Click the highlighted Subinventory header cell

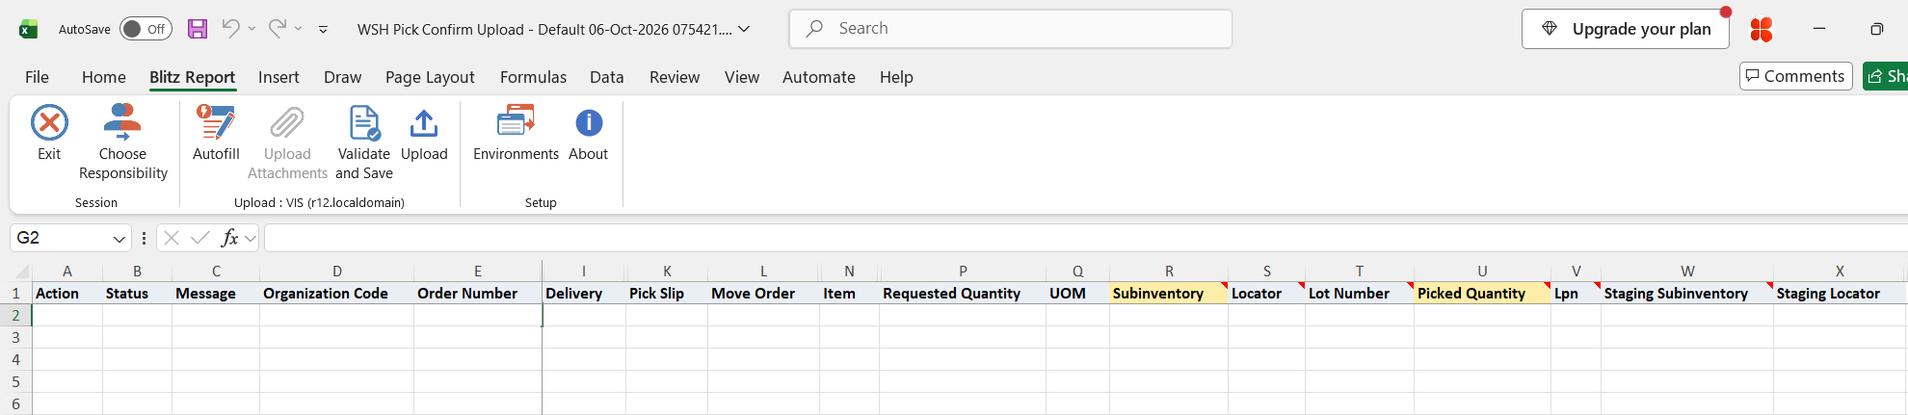click(x=1169, y=294)
